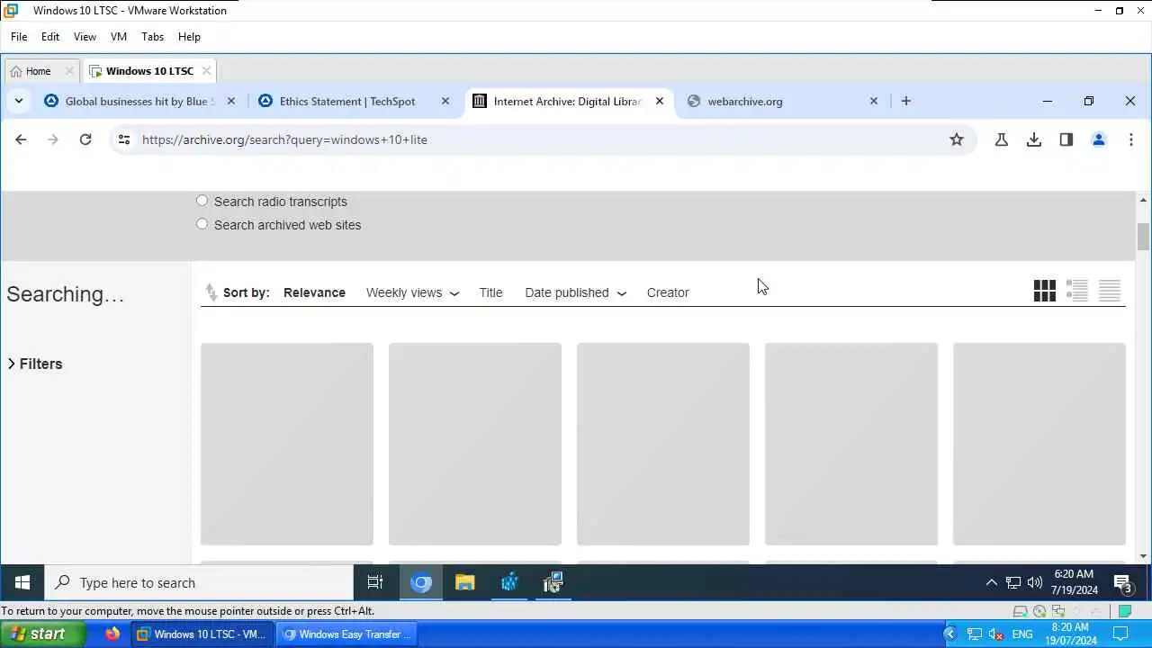Select Search radio transcripts option
Viewport: 1152px width, 648px height.
202,201
